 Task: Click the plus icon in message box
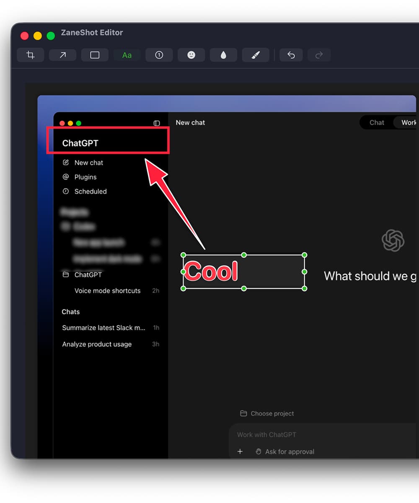click(x=240, y=451)
